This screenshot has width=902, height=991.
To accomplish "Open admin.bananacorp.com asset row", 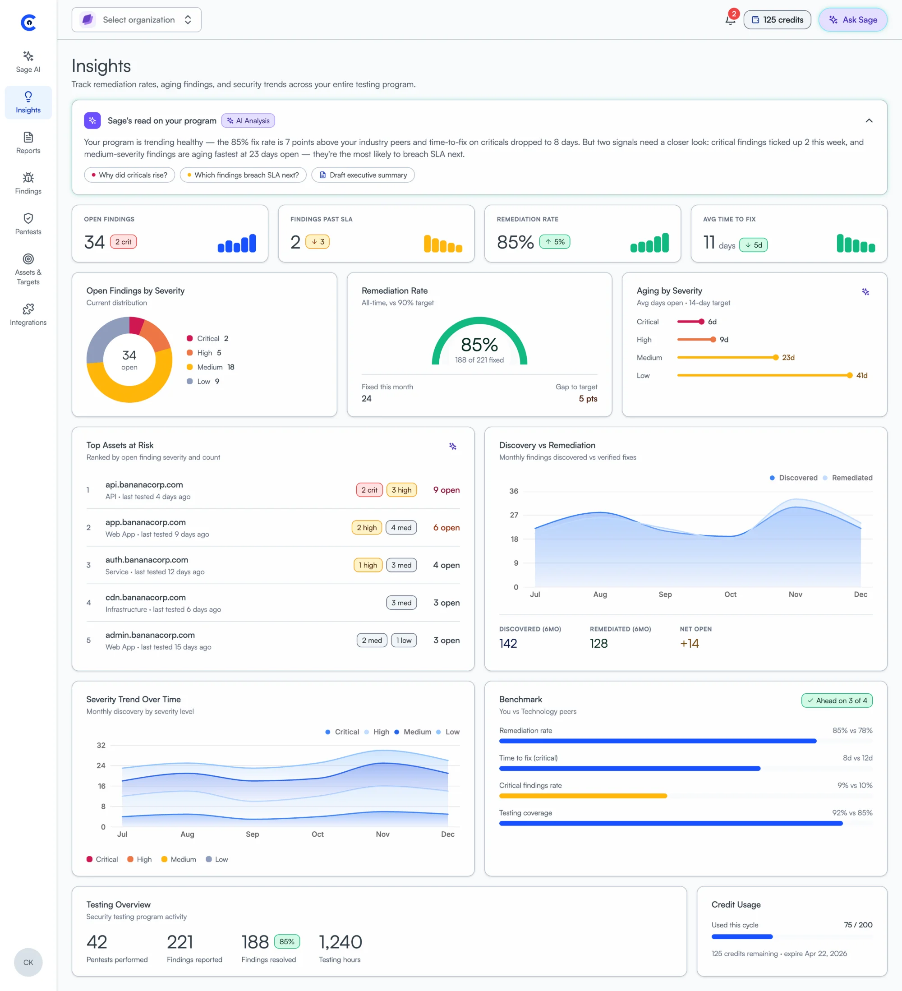I will coord(273,641).
